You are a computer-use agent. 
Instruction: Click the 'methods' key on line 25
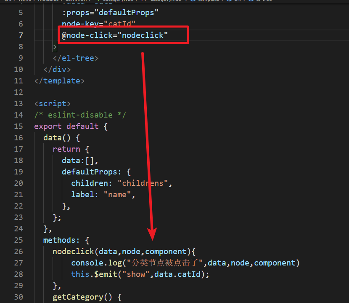tap(59, 240)
